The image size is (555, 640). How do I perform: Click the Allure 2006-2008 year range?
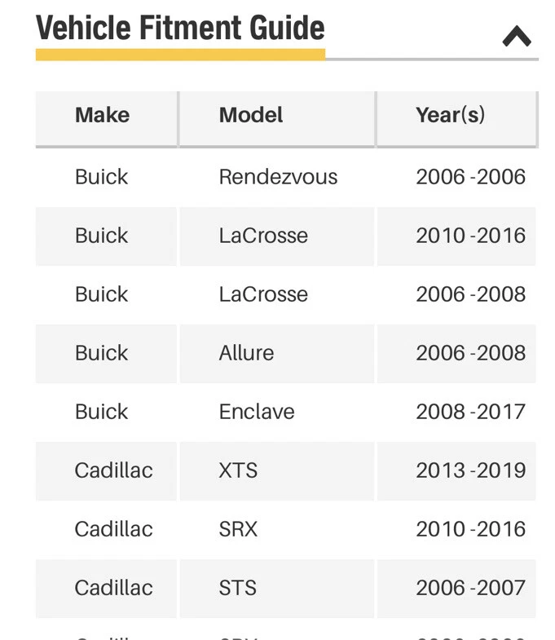pos(470,353)
